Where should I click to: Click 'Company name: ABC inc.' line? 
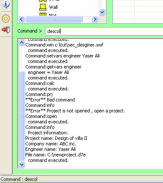51,144
